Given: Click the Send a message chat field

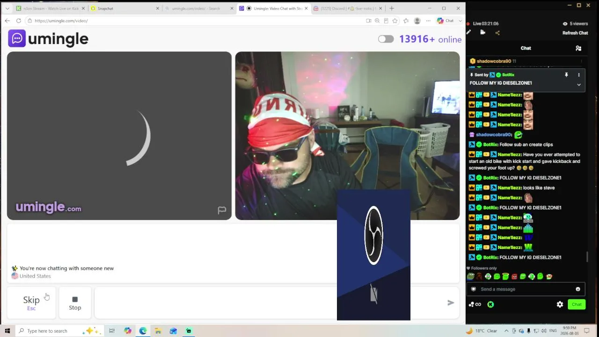Looking at the screenshot, I should click(525, 289).
